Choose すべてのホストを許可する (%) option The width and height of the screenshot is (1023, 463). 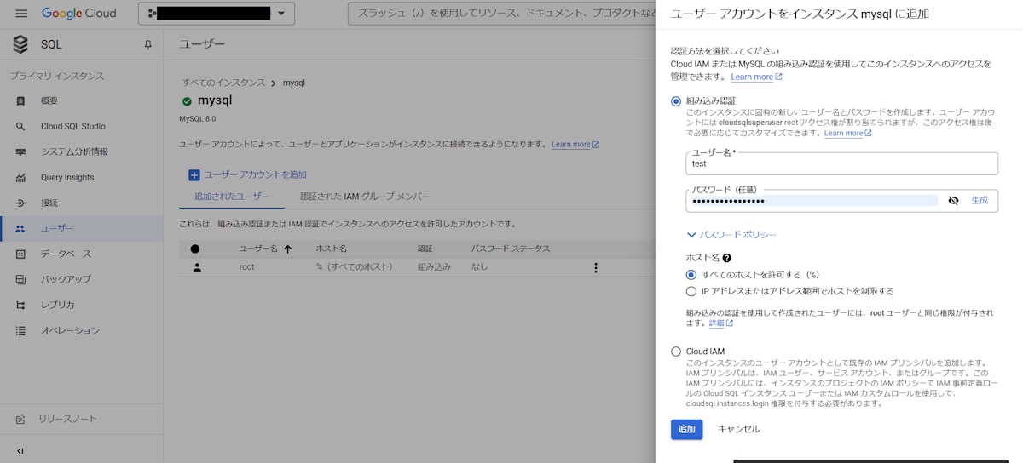click(691, 274)
